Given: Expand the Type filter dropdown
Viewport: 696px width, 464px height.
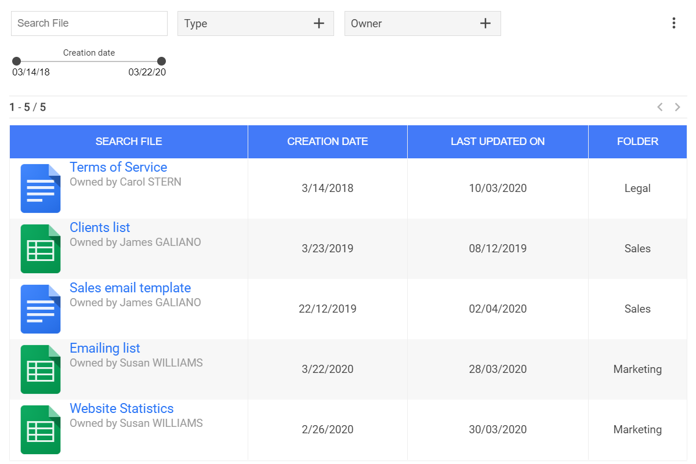Looking at the screenshot, I should coord(256,24).
